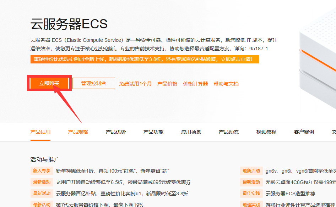Click 最新活动 tag beside 第7代云服务器价格下调
Screen dimensions: 336x207
pos(42,204)
